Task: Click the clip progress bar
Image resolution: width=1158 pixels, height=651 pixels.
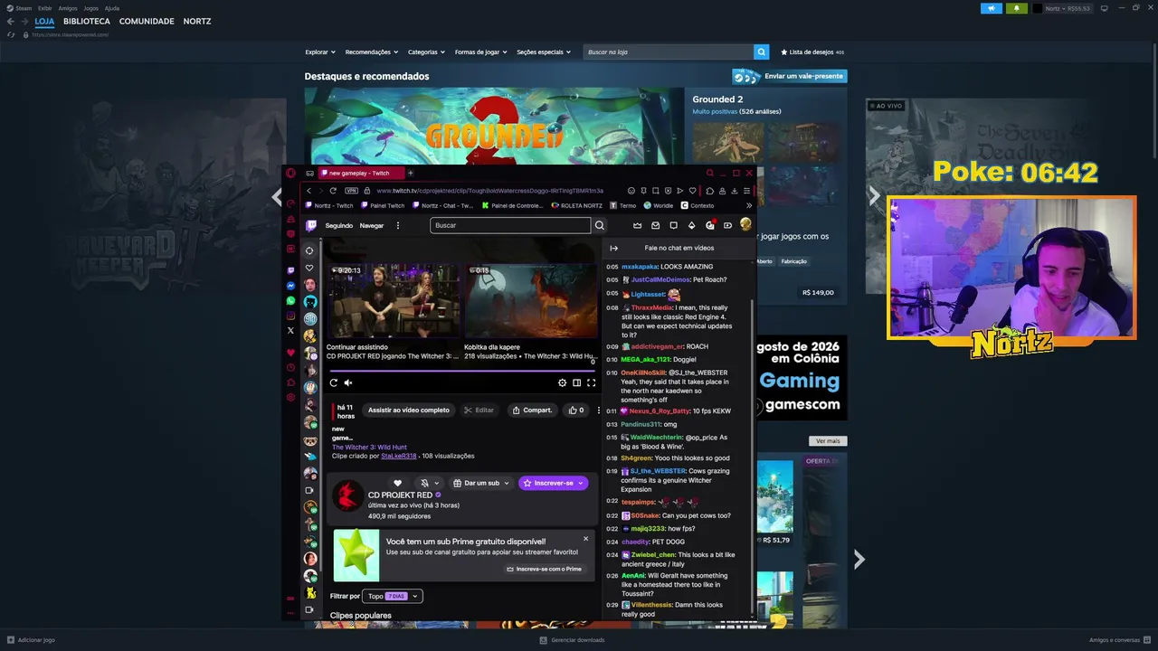Action: [x=462, y=371]
